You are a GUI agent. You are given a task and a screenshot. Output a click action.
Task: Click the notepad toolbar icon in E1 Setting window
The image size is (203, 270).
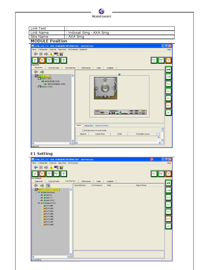click(x=61, y=167)
